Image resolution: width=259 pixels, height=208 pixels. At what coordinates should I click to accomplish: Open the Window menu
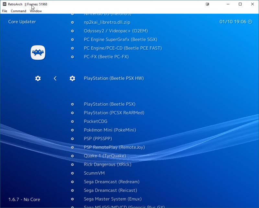pyautogui.click(x=36, y=11)
